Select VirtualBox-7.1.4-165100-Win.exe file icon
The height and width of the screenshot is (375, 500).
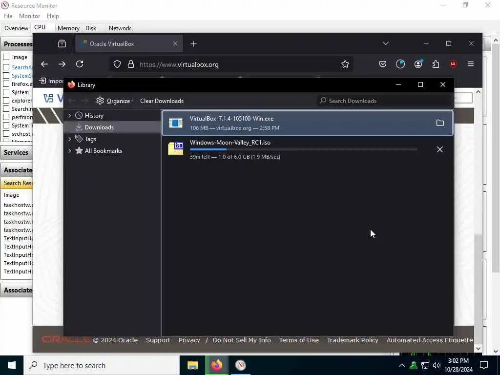pos(176,123)
